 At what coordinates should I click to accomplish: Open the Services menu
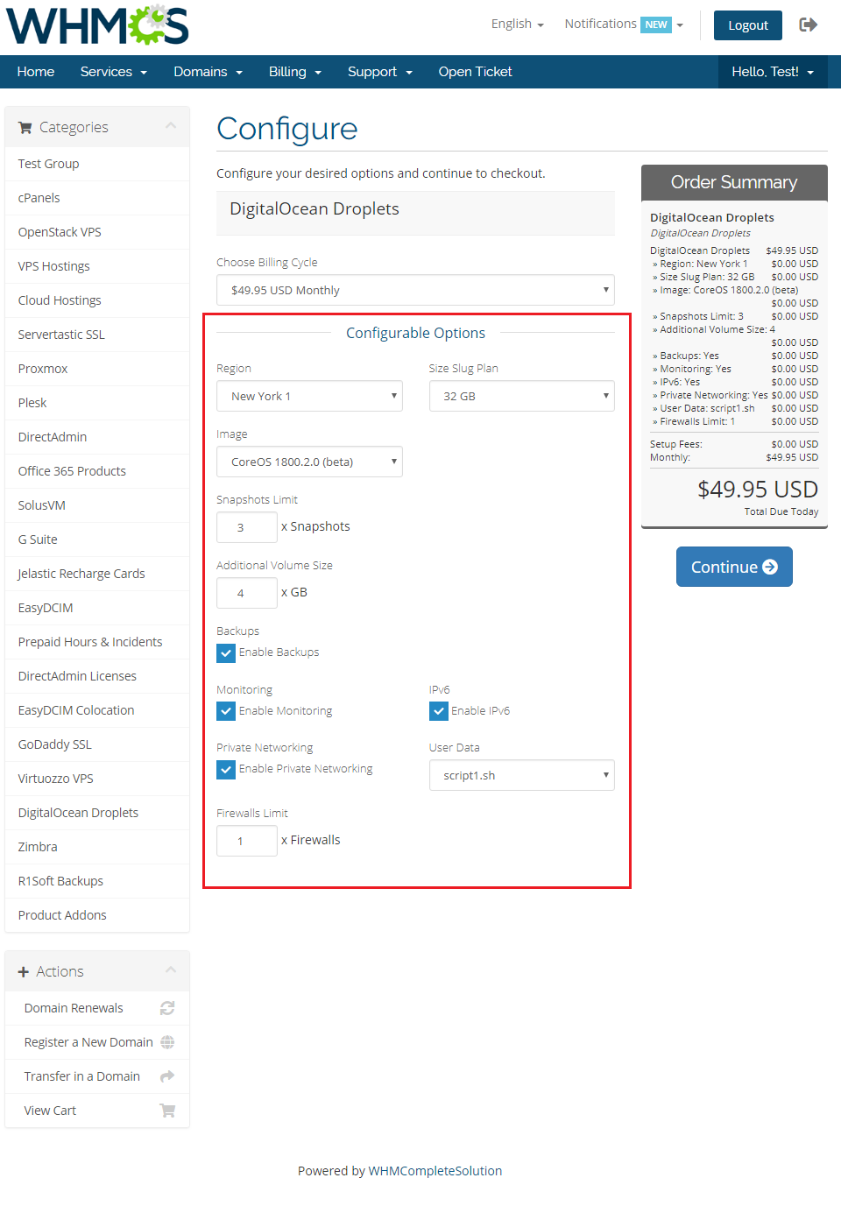click(x=114, y=72)
